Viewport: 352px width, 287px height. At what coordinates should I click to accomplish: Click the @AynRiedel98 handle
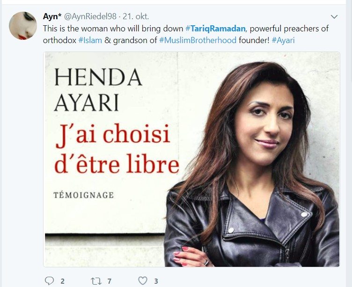(90, 16)
